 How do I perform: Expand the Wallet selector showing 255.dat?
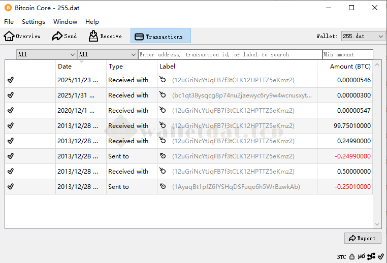pos(363,36)
